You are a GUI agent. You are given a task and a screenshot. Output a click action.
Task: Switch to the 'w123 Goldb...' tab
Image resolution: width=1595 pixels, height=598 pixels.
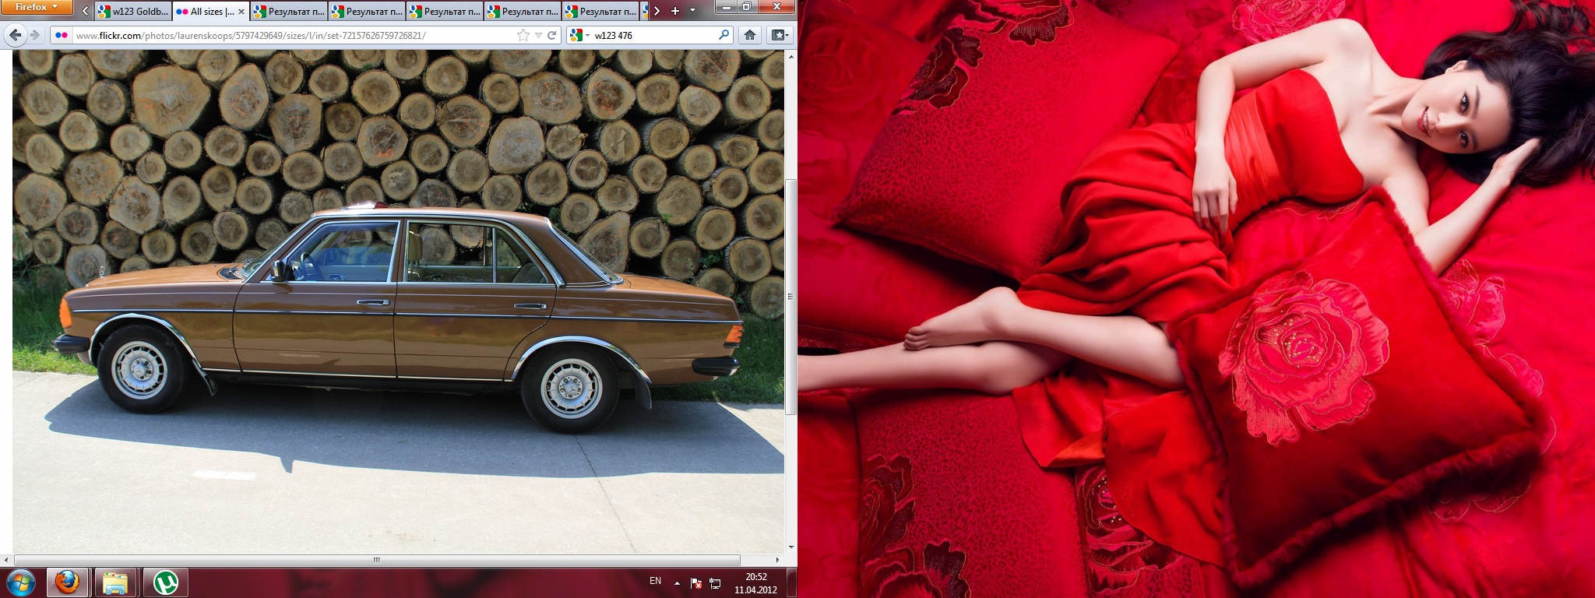point(132,12)
